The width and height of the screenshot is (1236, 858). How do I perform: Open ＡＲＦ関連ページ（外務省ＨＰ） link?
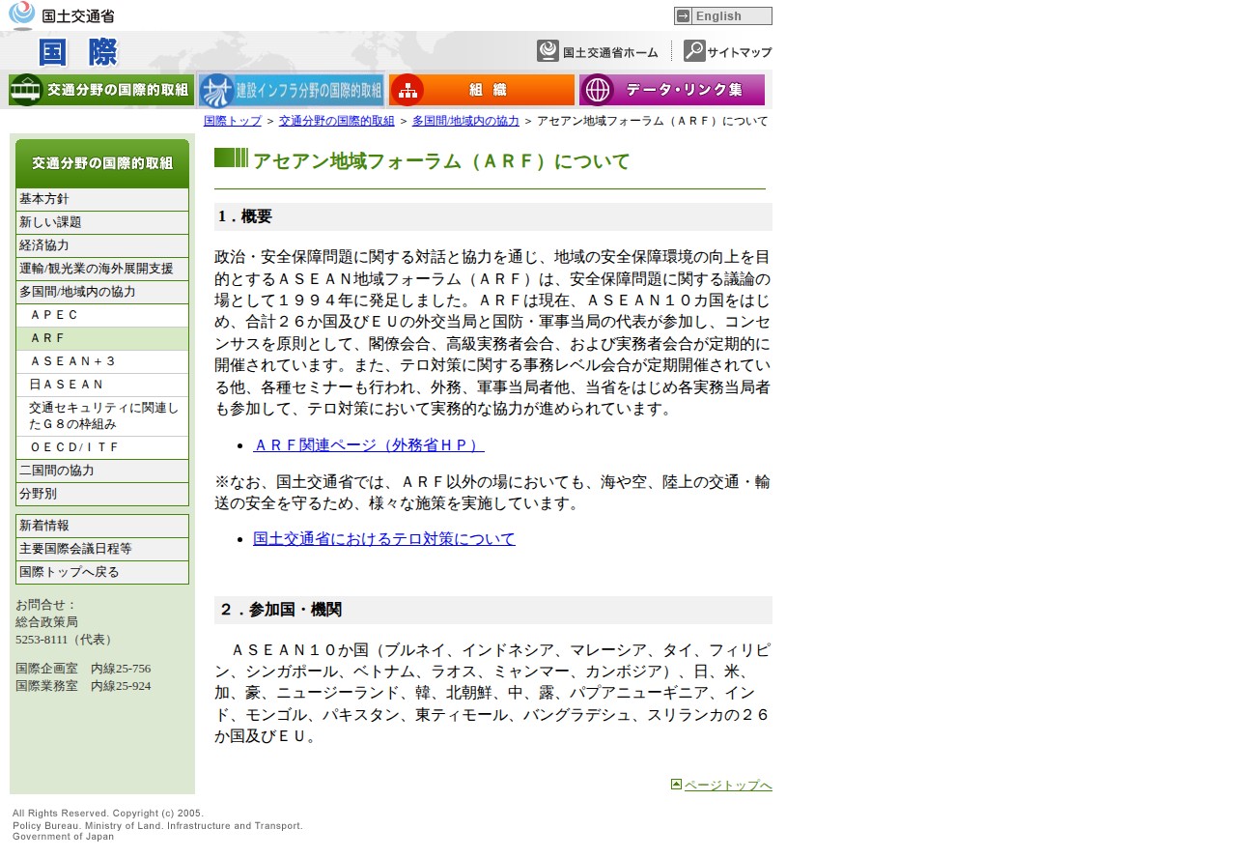point(369,445)
